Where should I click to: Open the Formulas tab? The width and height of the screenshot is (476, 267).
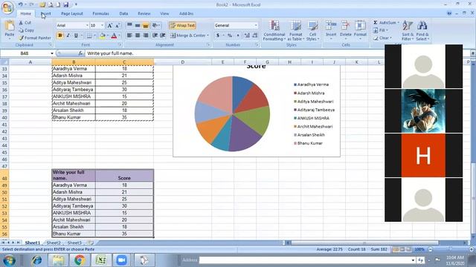(x=100, y=13)
